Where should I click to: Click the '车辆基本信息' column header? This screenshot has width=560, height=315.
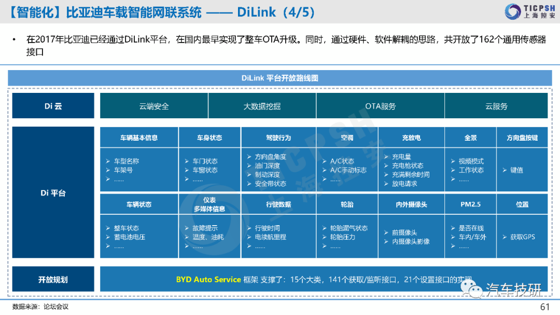point(139,138)
